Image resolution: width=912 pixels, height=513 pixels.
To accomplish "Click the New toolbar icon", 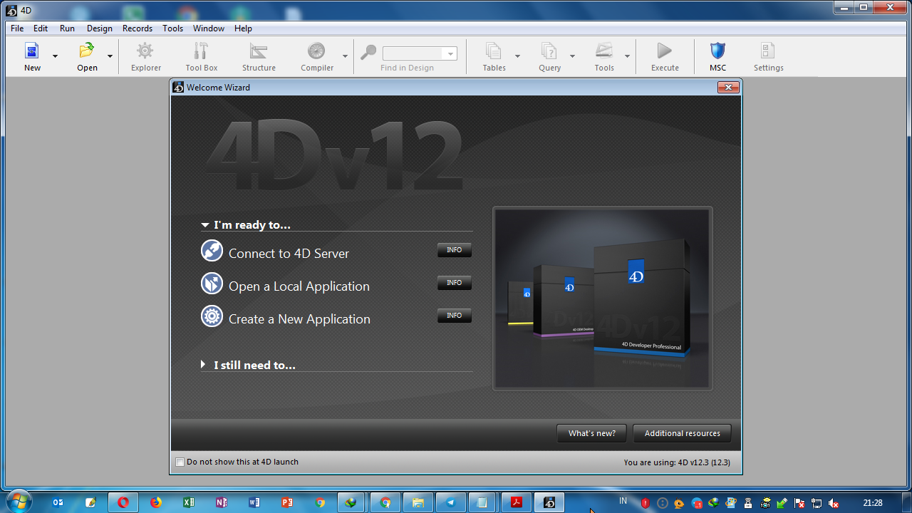I will coord(32,51).
